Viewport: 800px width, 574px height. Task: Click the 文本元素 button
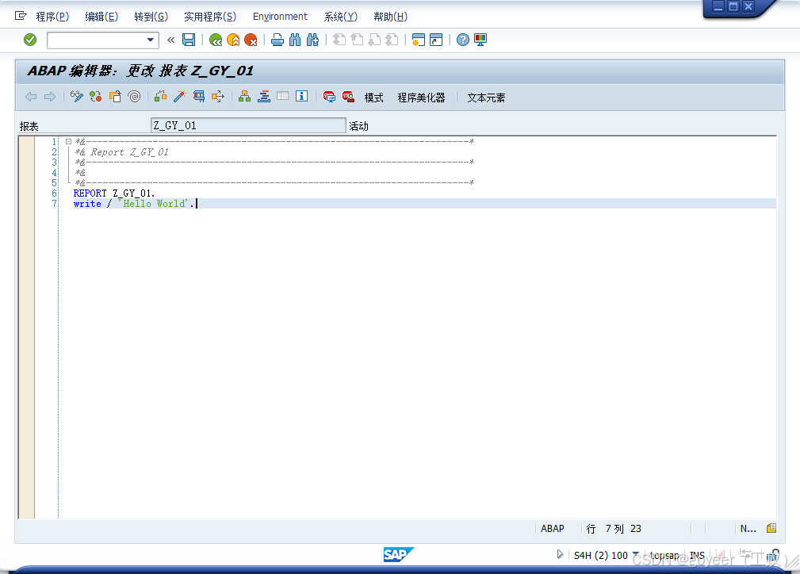pyautogui.click(x=484, y=98)
